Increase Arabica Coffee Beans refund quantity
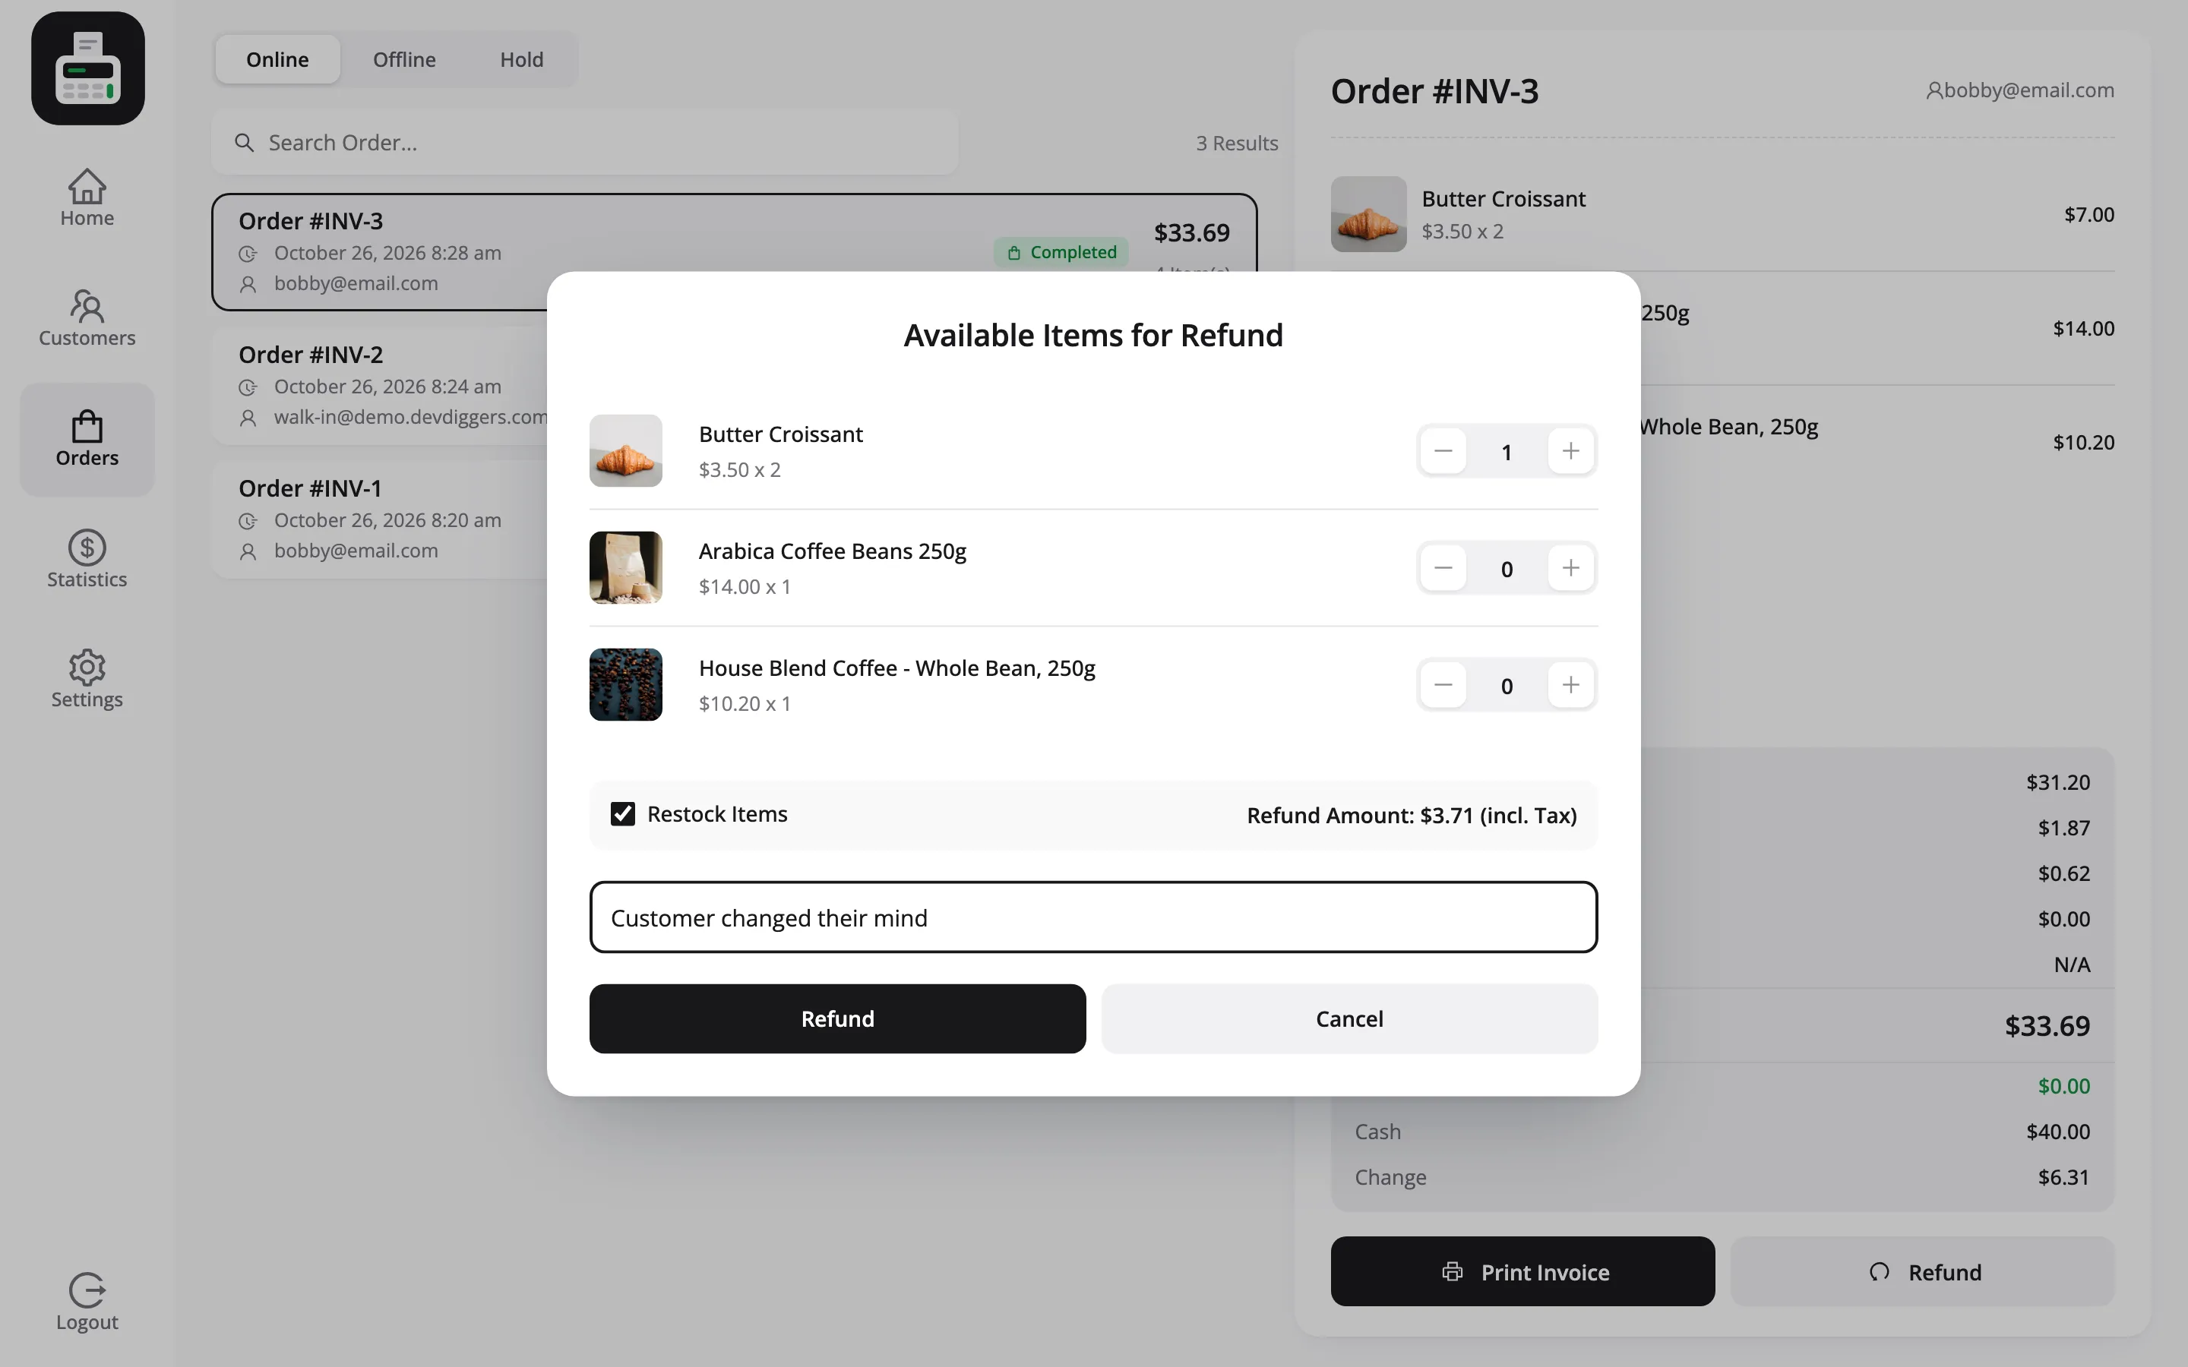 coord(1570,568)
